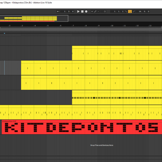Select the red kitdepontos midi clip
Viewport: 162px width, 162px height.
point(82,127)
